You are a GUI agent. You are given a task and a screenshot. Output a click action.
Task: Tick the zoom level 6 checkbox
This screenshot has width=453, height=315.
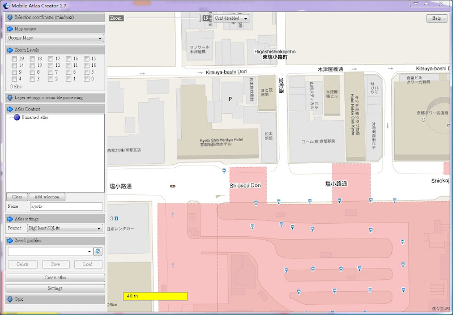tap(69, 73)
